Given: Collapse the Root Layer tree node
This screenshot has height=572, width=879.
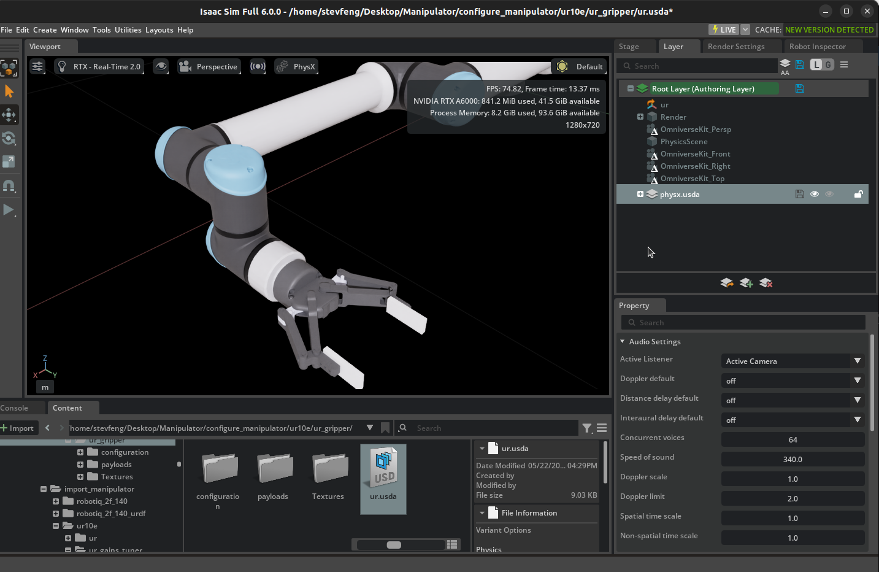Looking at the screenshot, I should click(630, 88).
